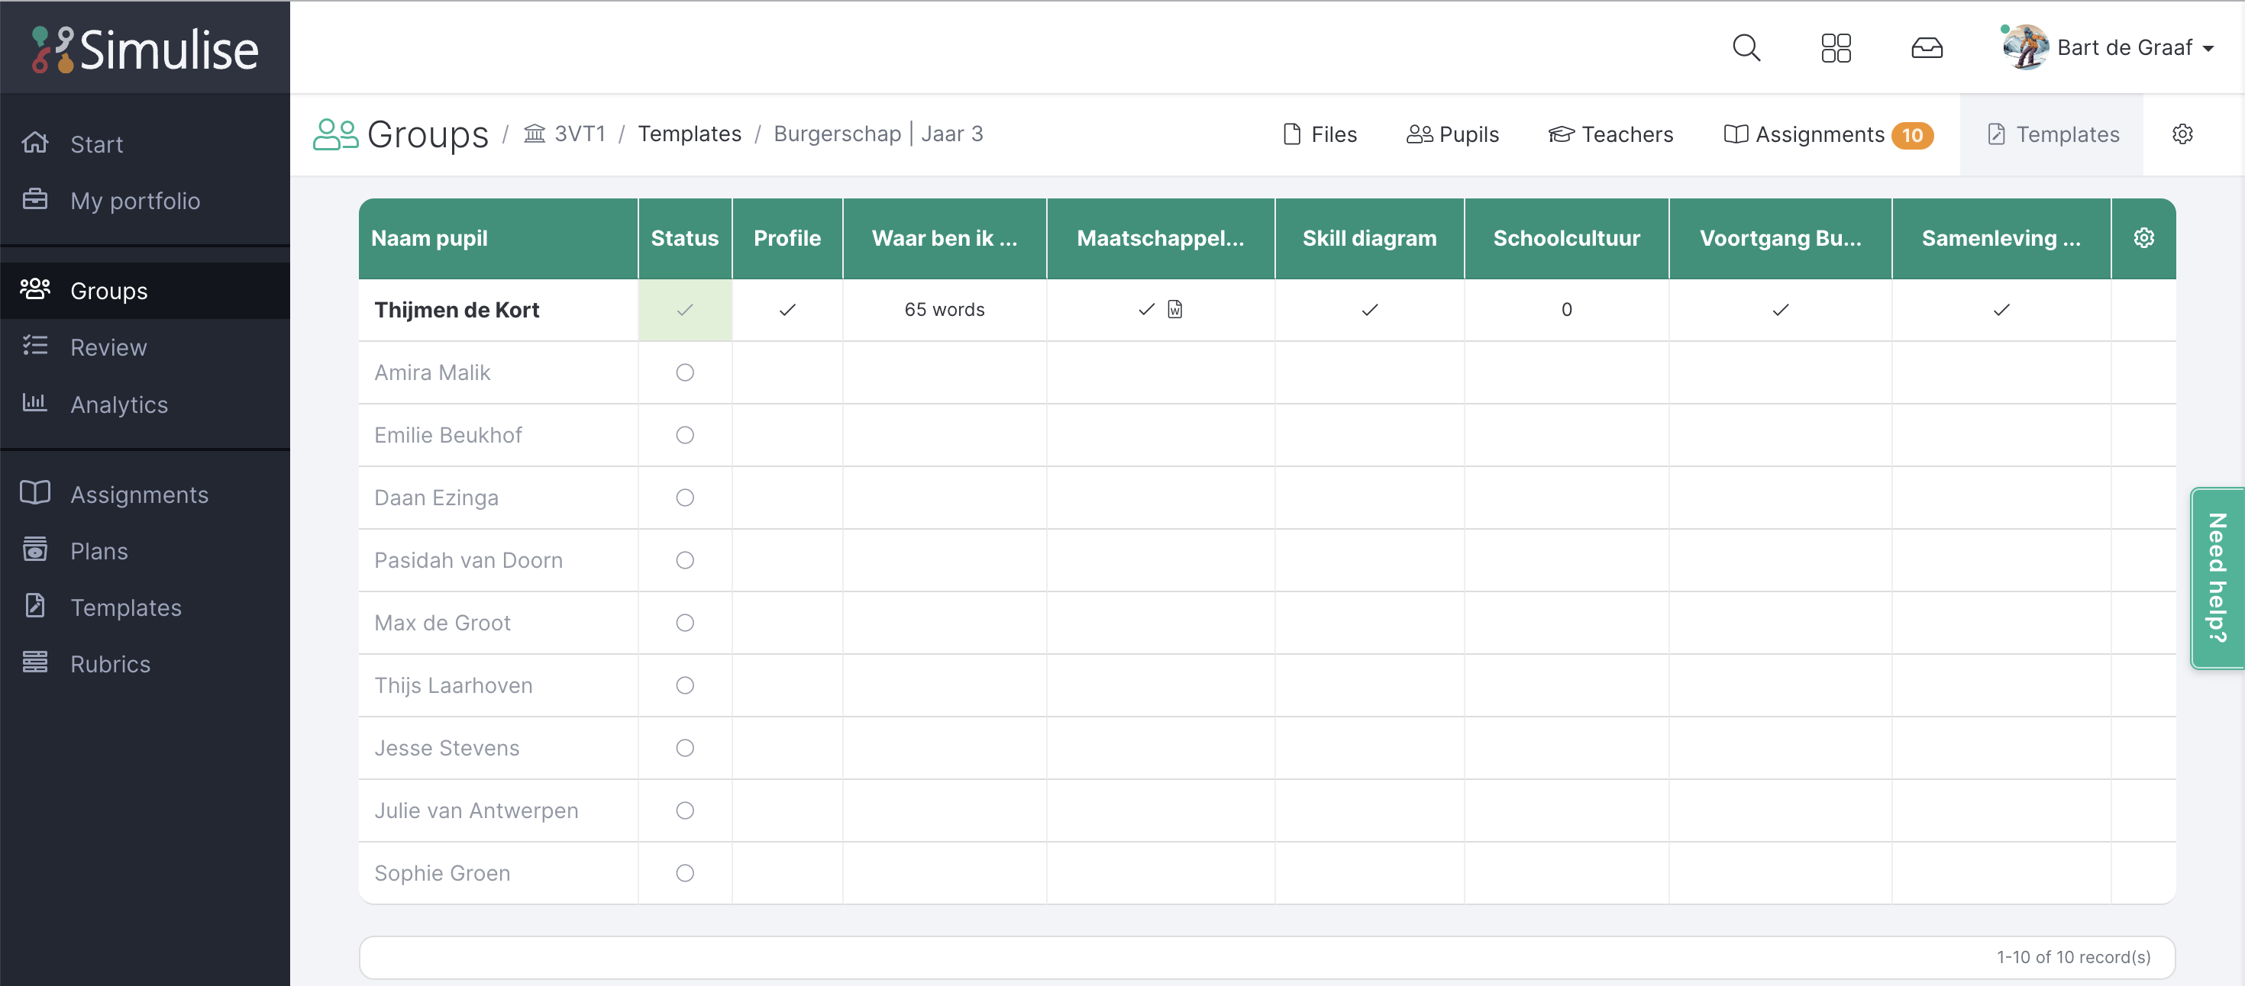Sort by Status column header
Viewport: 2245px width, 986px height.
point(684,238)
